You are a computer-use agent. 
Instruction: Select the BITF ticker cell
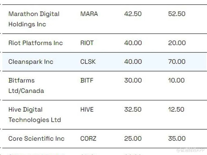click(x=87, y=80)
